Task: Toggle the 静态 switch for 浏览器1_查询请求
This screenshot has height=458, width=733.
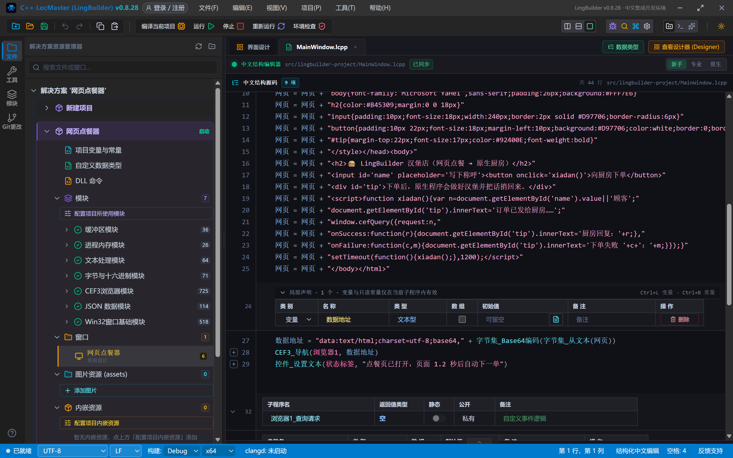Action: [x=439, y=418]
